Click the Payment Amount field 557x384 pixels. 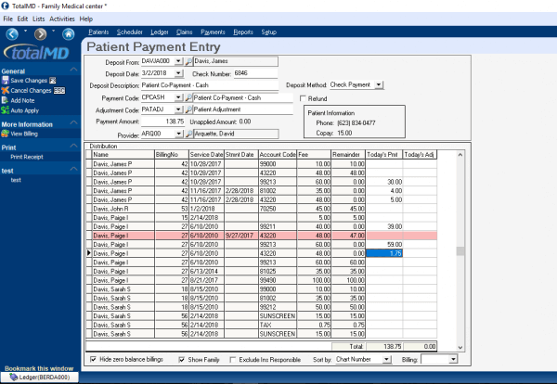coord(162,122)
